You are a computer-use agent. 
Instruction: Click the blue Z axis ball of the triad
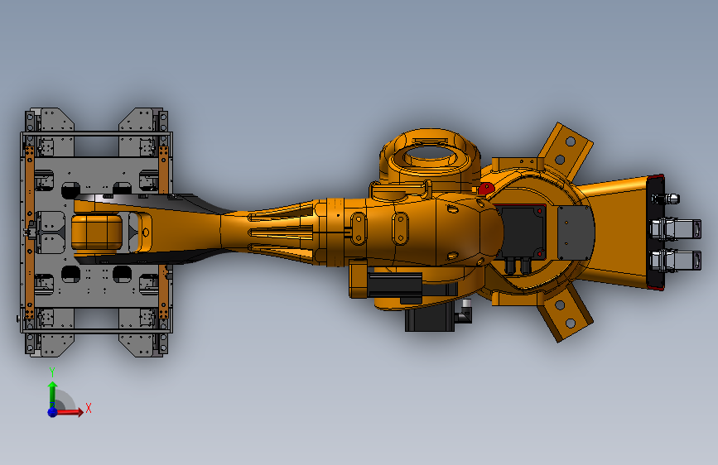point(53,412)
